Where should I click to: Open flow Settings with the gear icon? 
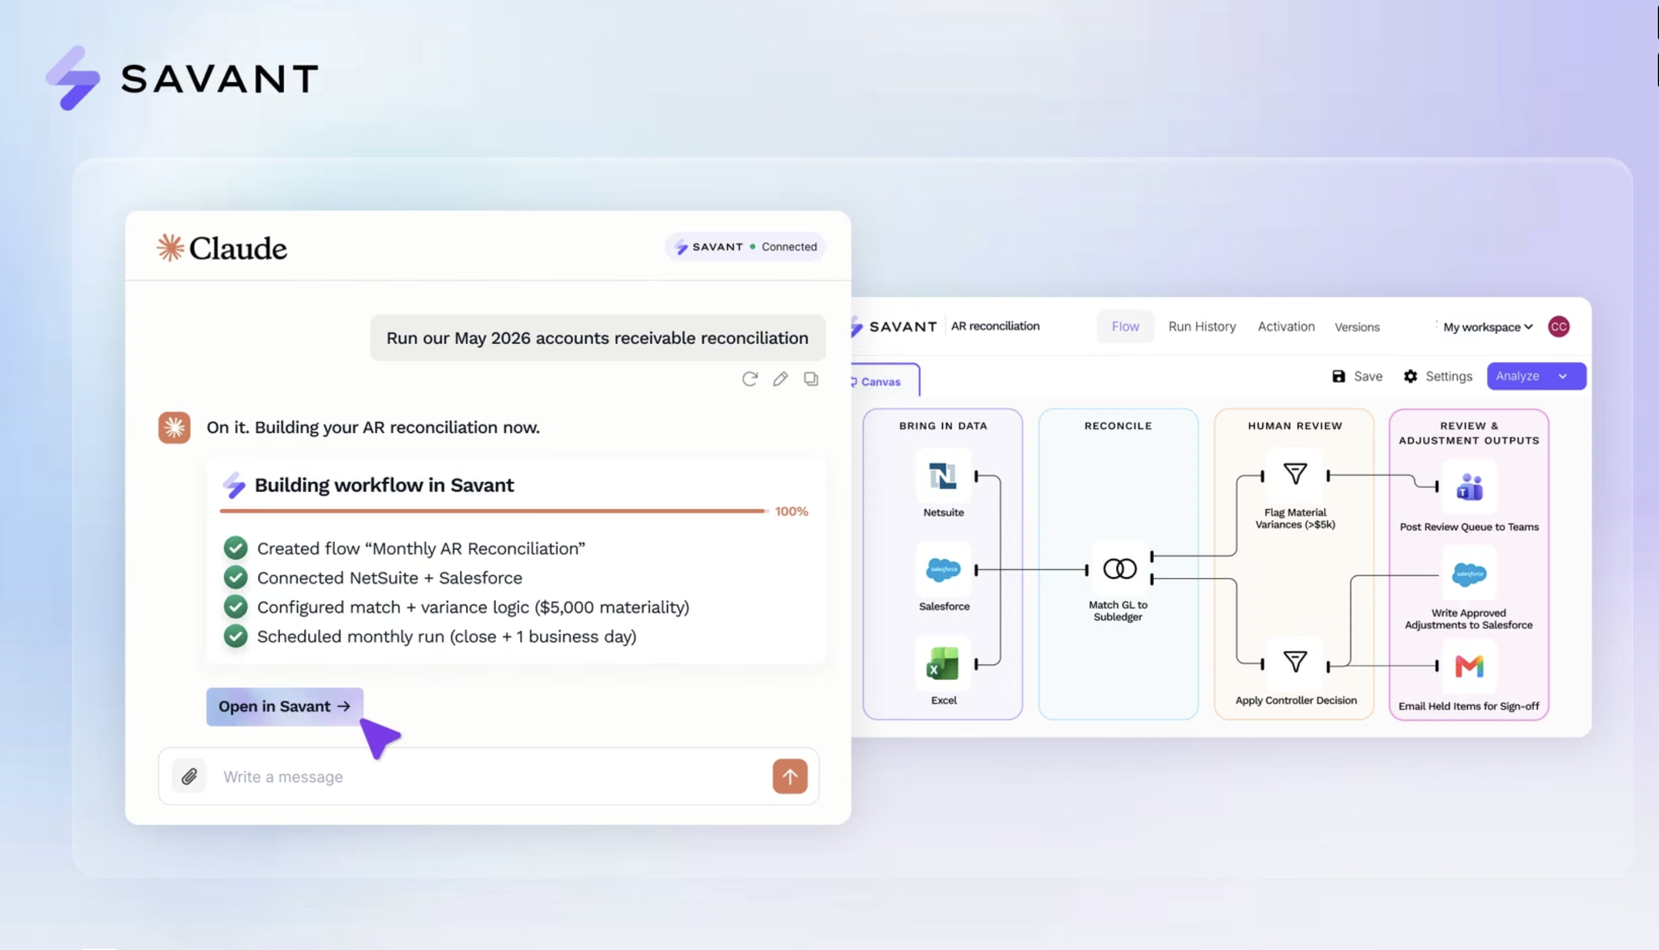pyautogui.click(x=1438, y=376)
